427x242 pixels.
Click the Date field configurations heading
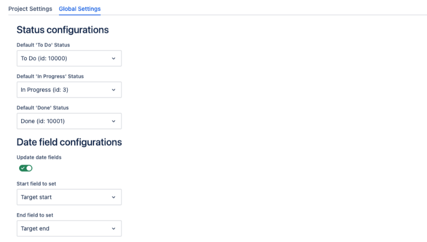tap(69, 142)
